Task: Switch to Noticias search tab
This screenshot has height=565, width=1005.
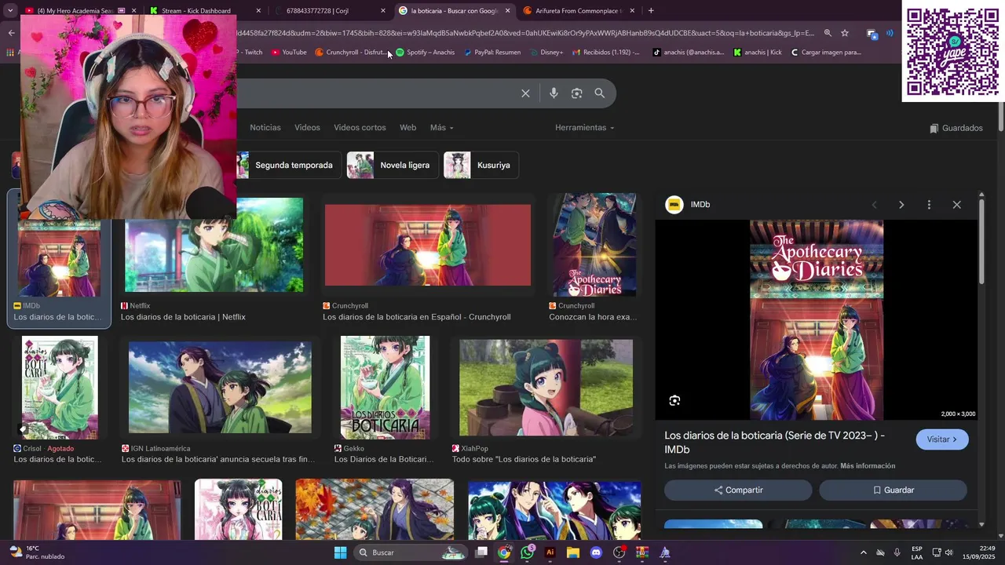Action: click(265, 128)
